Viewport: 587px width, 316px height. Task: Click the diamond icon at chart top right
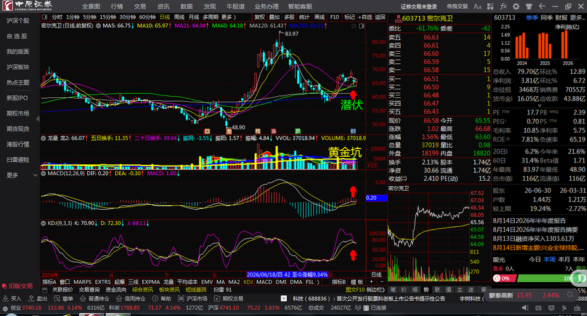click(x=354, y=26)
